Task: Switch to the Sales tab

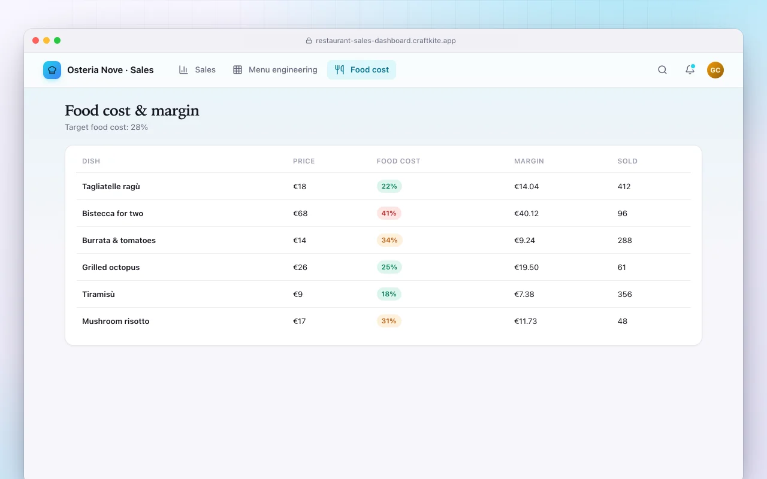Action: point(197,70)
